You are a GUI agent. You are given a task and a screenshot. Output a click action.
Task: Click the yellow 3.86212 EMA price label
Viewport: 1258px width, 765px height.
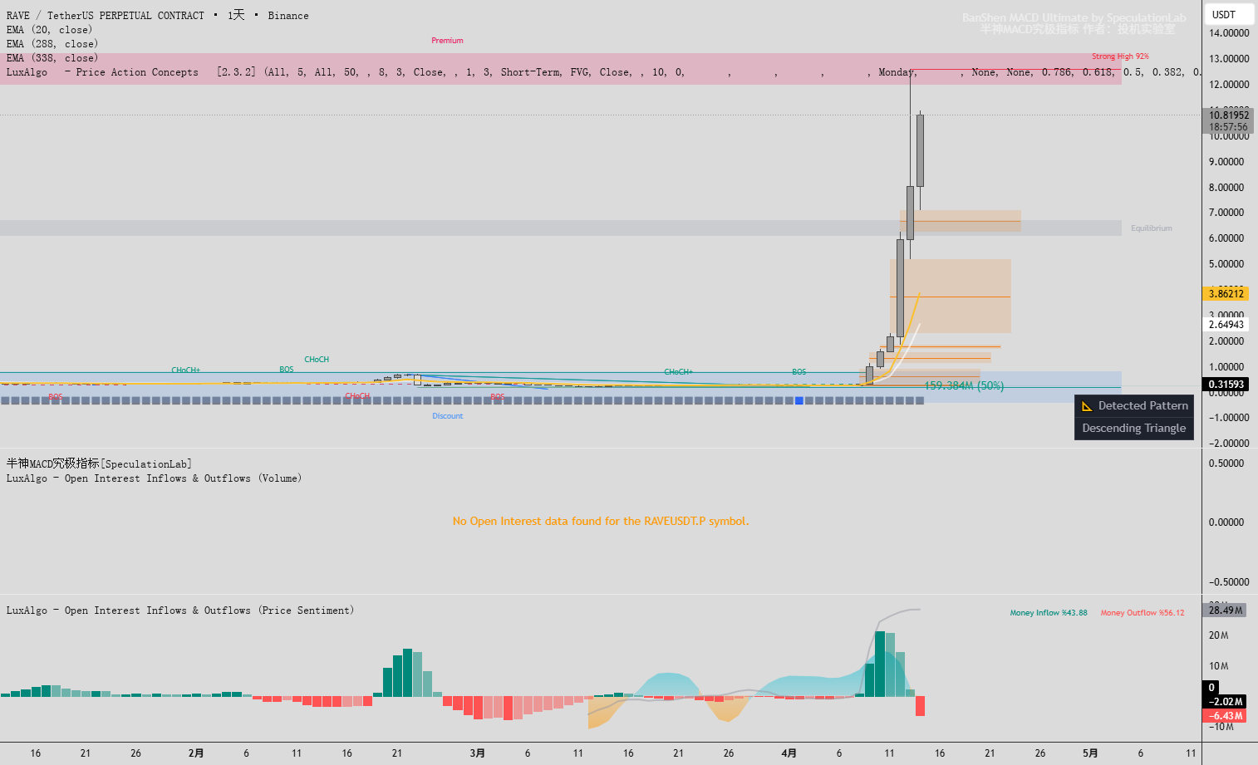tap(1226, 294)
